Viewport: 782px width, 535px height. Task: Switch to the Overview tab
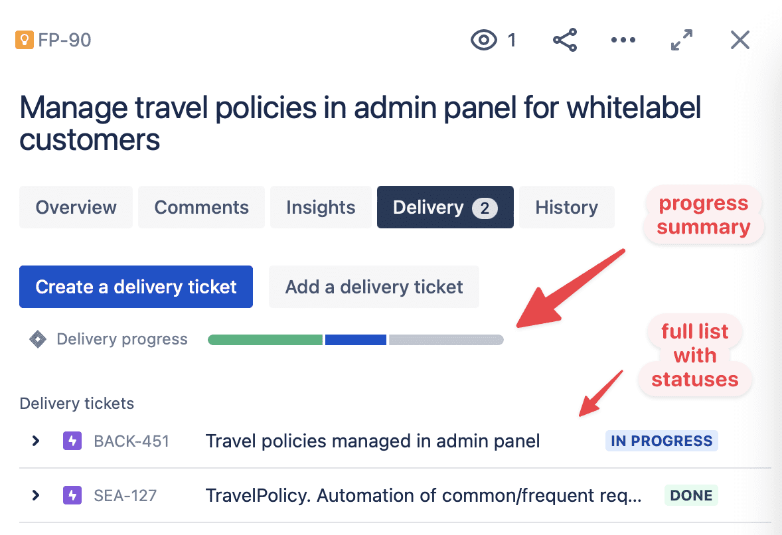76,207
